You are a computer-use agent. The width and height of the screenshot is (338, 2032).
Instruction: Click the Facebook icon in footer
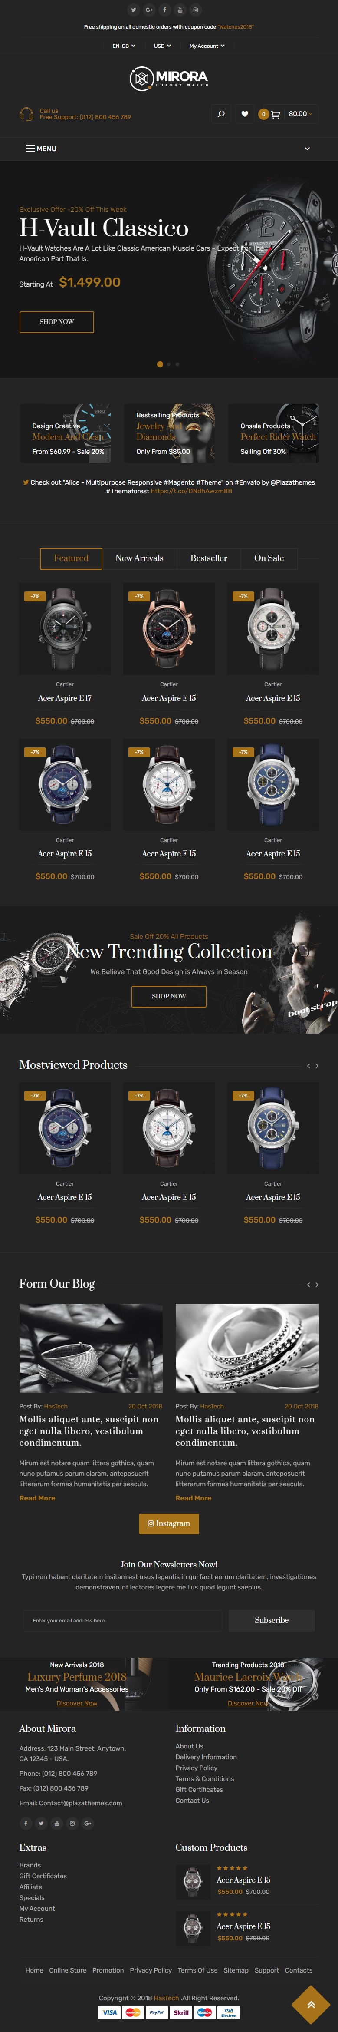click(25, 1823)
